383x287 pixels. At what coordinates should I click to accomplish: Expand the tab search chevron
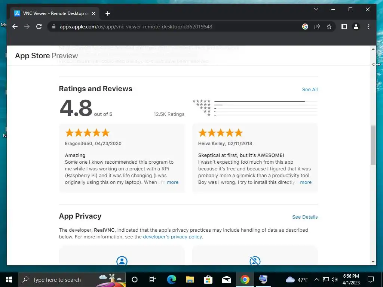[316, 9]
